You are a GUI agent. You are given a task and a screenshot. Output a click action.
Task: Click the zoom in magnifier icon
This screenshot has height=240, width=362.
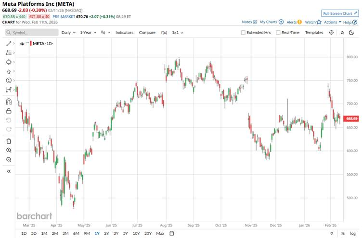point(9,150)
